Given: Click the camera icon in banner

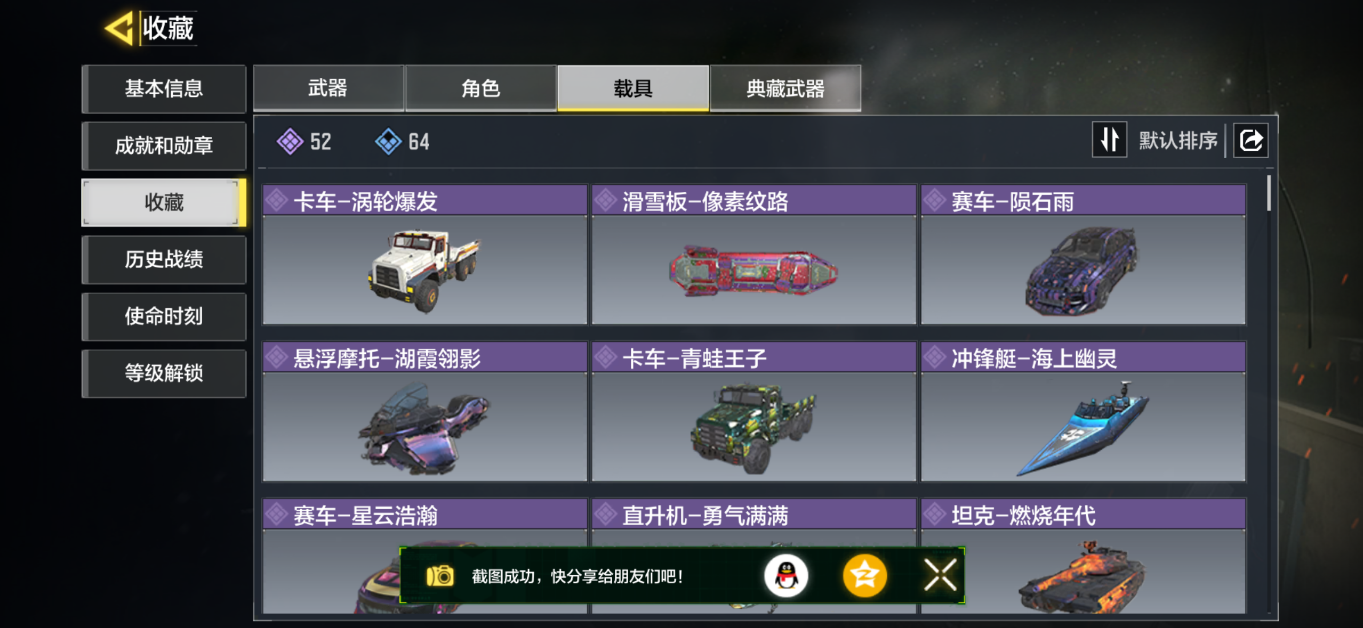Looking at the screenshot, I should coord(440,576).
